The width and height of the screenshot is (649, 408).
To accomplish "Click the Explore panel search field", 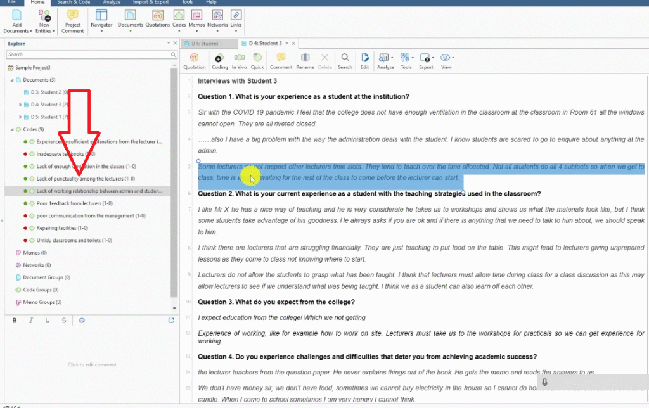I will click(x=87, y=55).
